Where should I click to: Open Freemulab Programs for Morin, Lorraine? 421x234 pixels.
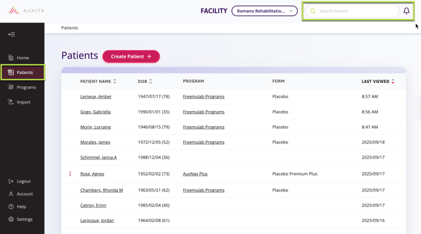[204, 127]
